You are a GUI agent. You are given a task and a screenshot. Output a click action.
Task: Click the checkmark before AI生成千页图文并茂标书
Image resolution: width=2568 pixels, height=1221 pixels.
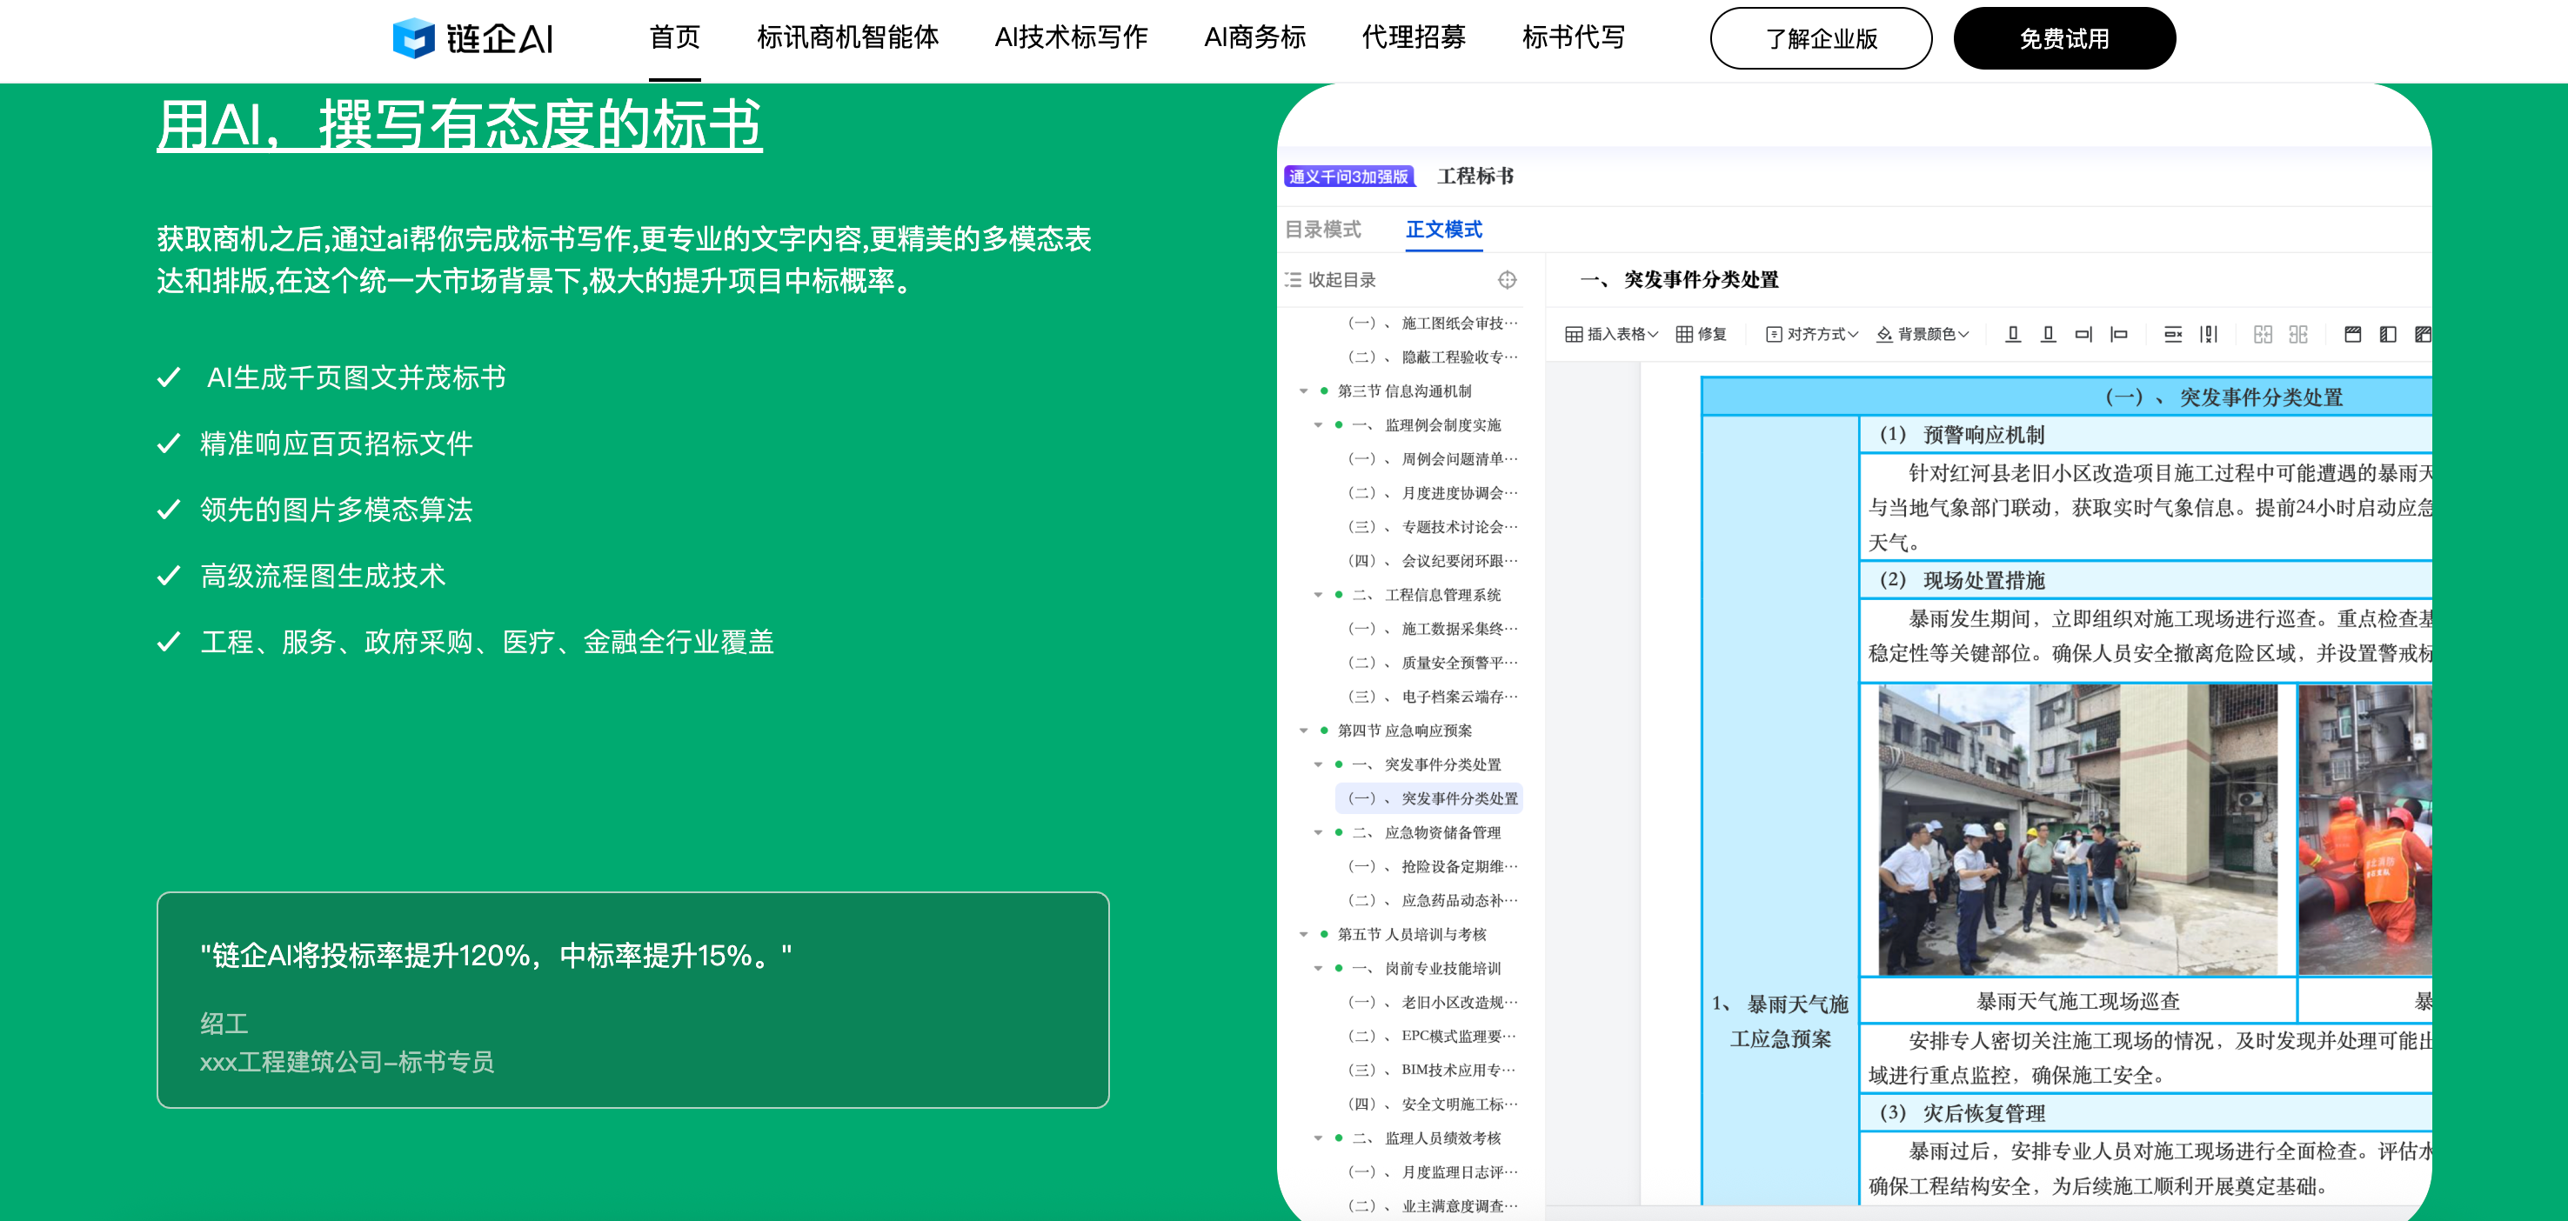pos(169,377)
